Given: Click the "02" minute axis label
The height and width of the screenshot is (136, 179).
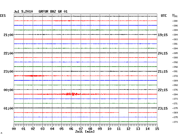Looking at the screenshot, I should [x=33, y=129].
